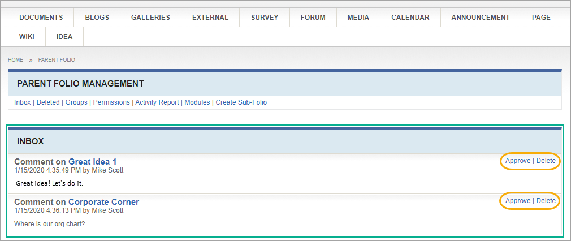Click the Parent Folio Management heading

pos(80,84)
